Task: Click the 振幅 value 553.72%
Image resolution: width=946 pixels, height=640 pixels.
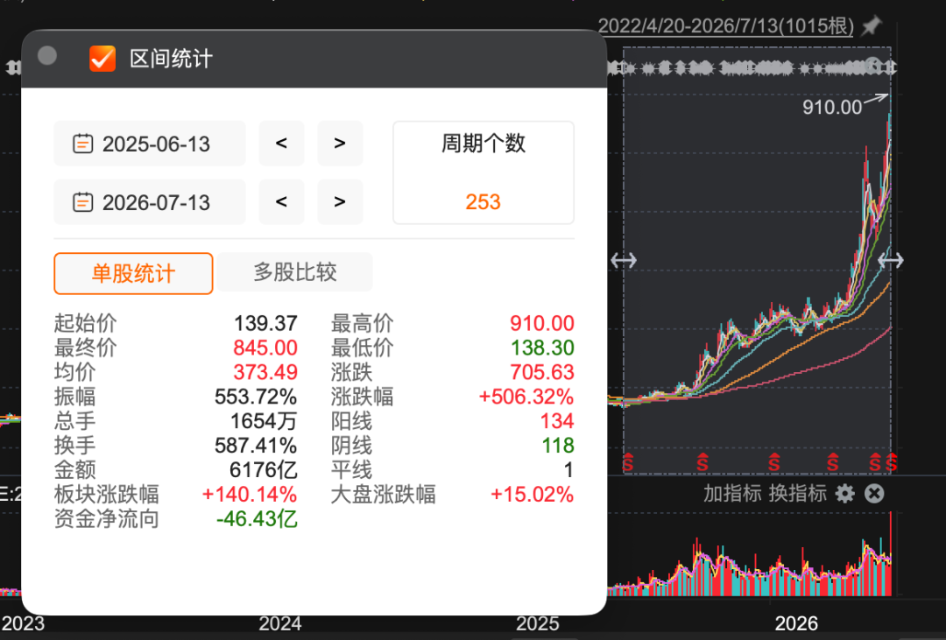Action: 256,397
